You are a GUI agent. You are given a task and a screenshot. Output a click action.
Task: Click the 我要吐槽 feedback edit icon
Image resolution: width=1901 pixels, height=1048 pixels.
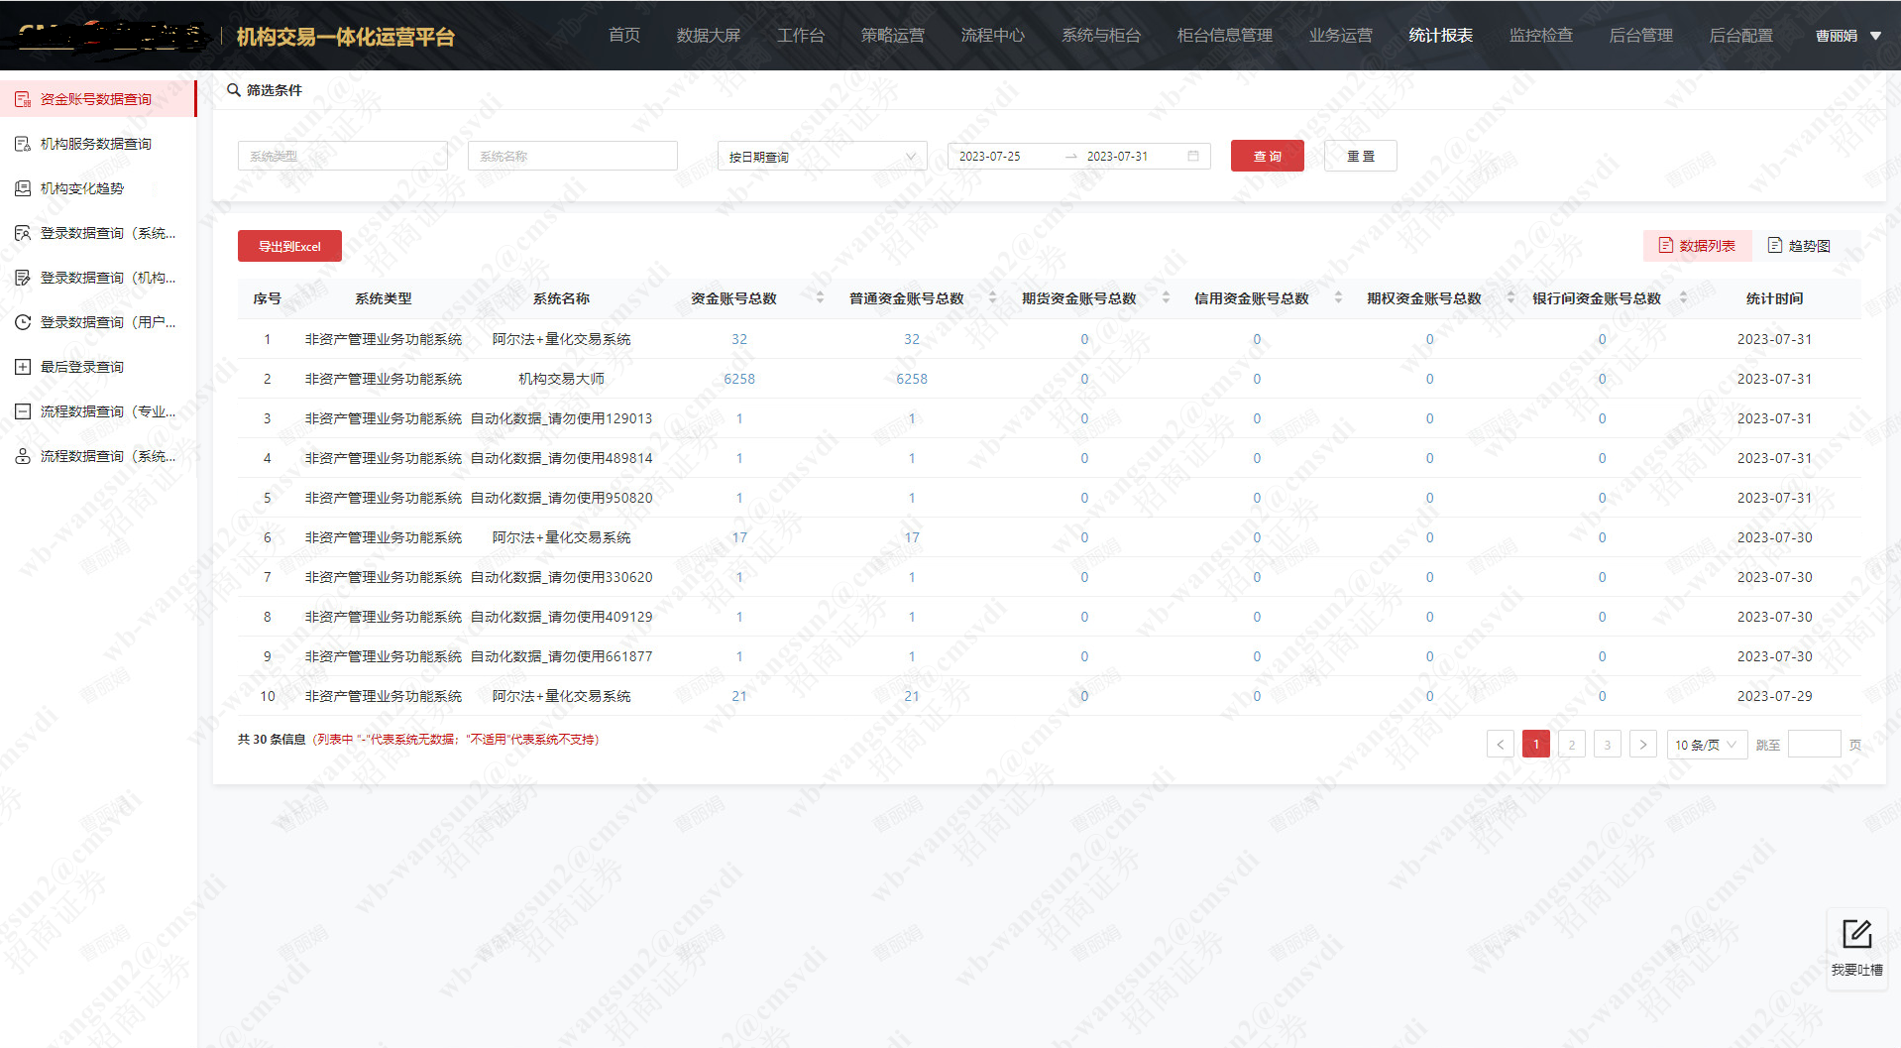tap(1856, 934)
